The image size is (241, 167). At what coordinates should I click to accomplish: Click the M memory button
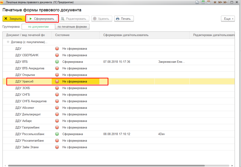pyautogui.click(x=215, y=2)
